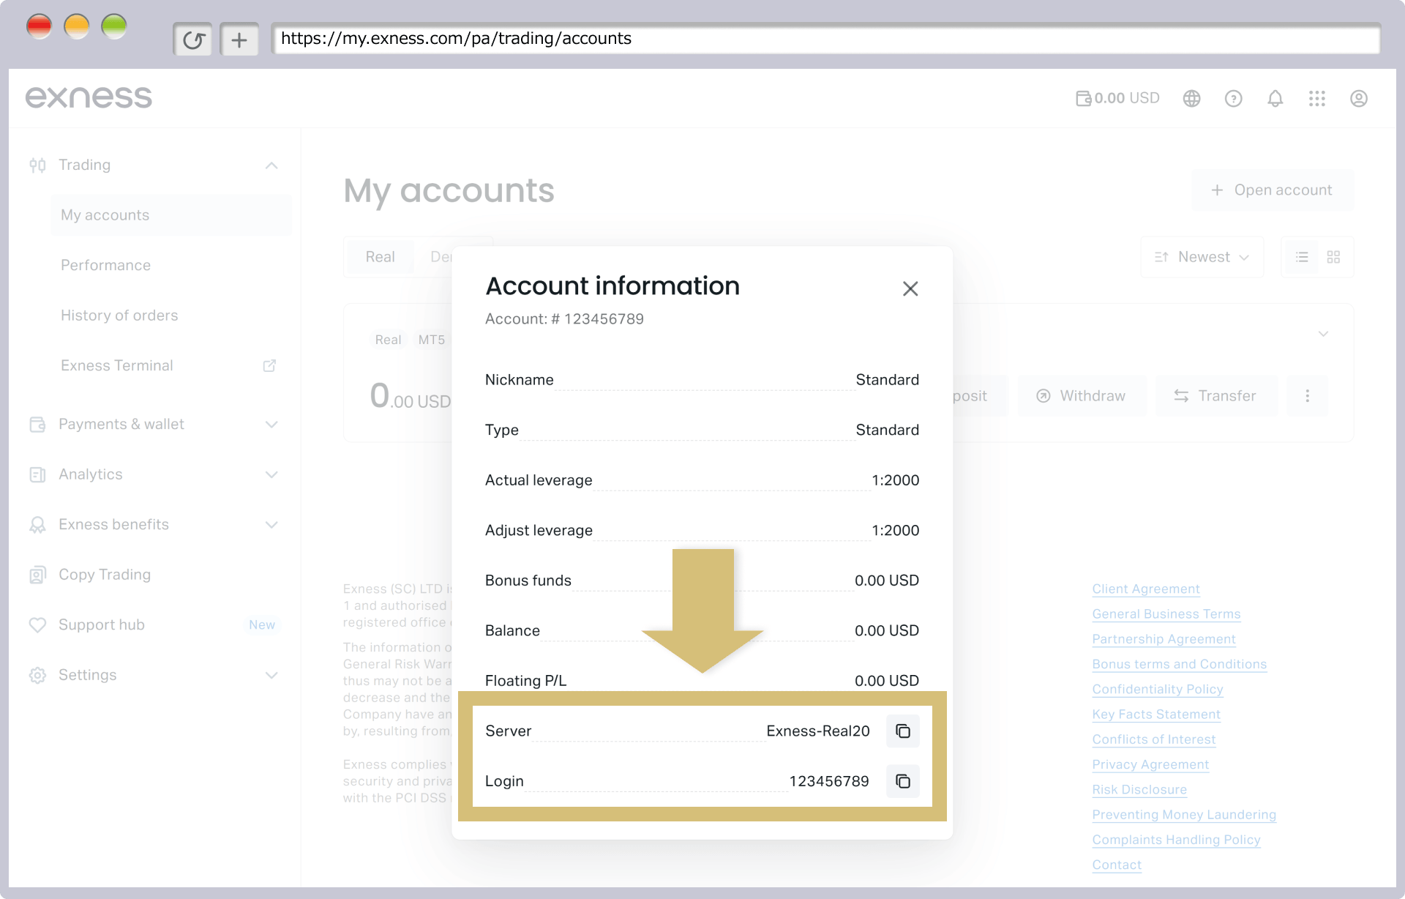The image size is (1405, 899).
Task: Go to Performance page
Action: click(x=105, y=265)
